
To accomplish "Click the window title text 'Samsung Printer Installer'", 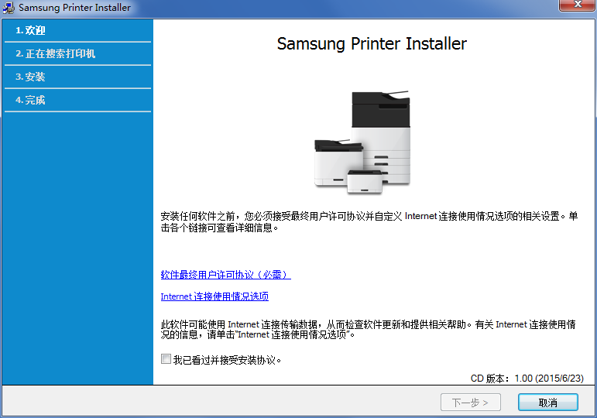I will click(x=74, y=8).
